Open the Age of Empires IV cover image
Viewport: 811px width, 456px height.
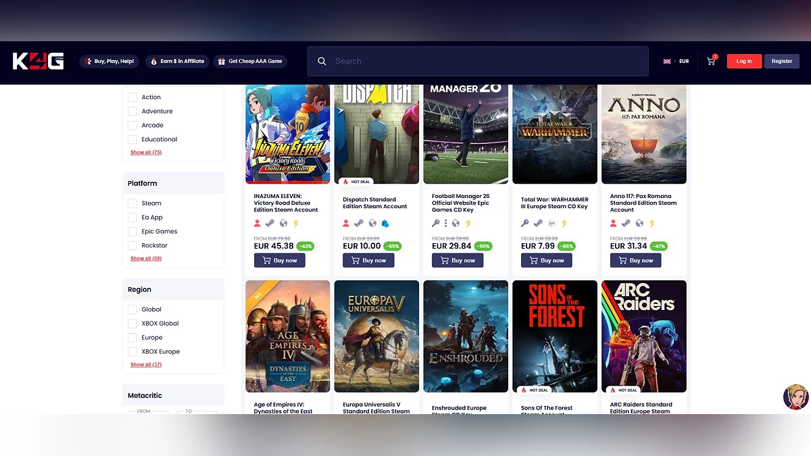(x=288, y=336)
